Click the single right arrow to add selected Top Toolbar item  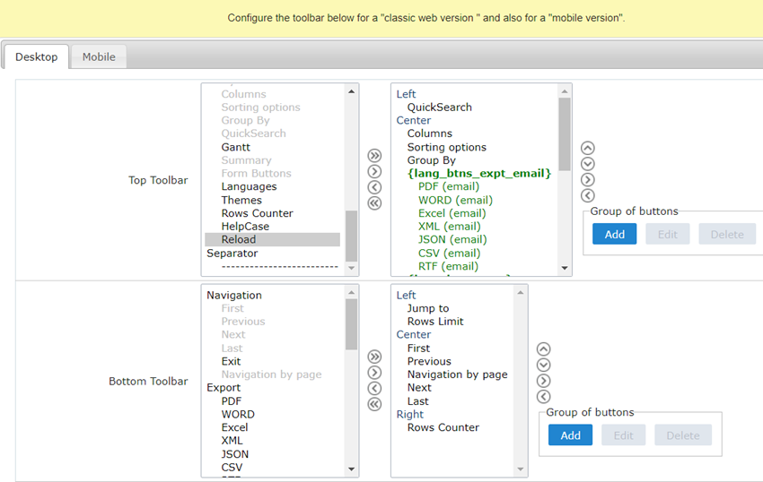(374, 171)
